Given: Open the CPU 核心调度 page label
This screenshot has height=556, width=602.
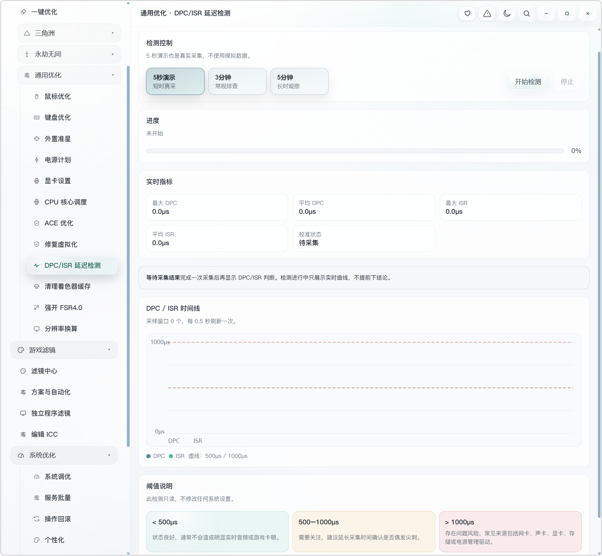Looking at the screenshot, I should point(66,202).
